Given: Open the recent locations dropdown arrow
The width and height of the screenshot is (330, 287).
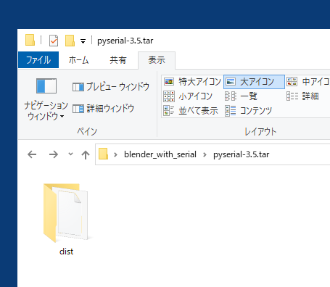Looking at the screenshot, I should click(70, 154).
